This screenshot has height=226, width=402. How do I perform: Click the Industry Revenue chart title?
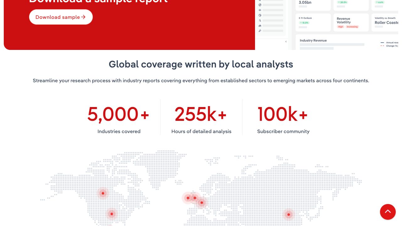(x=313, y=40)
